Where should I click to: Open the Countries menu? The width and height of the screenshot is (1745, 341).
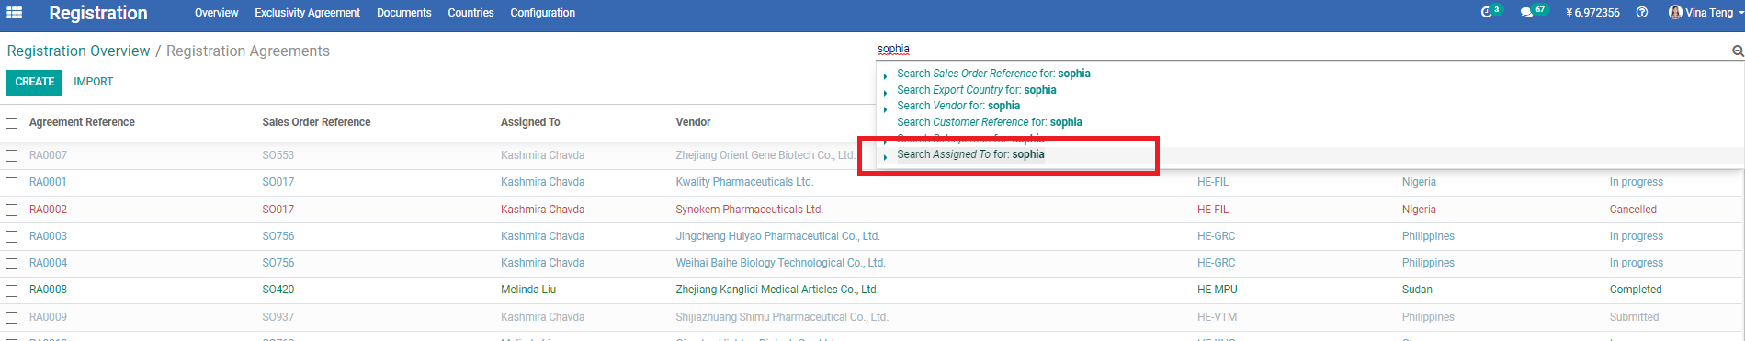click(470, 13)
